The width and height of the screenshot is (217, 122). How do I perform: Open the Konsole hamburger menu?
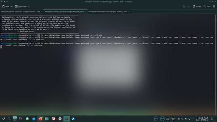[214, 6]
